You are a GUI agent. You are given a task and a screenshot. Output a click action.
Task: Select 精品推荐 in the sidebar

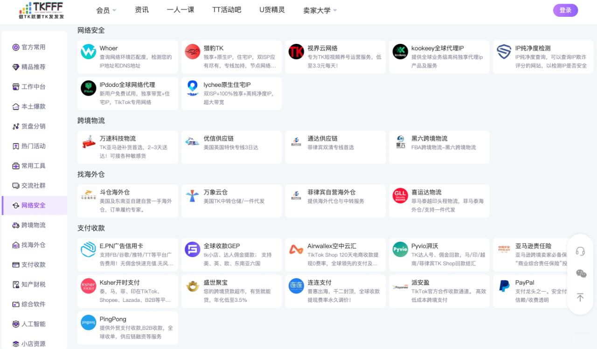(35, 67)
